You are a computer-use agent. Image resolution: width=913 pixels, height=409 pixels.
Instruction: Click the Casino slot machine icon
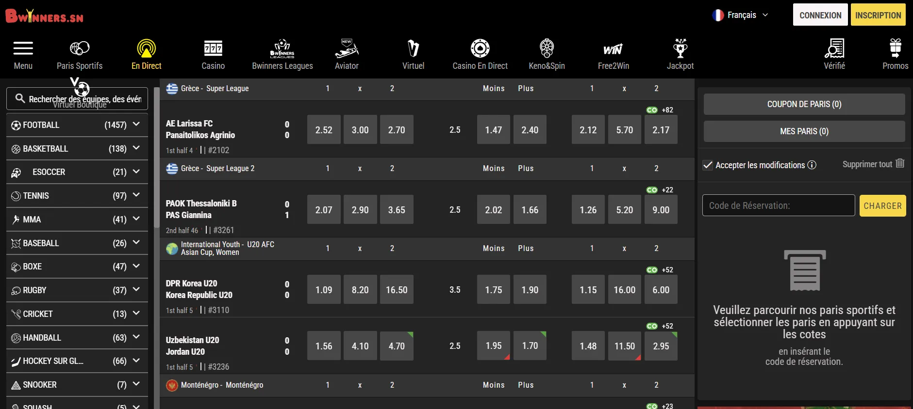click(213, 49)
